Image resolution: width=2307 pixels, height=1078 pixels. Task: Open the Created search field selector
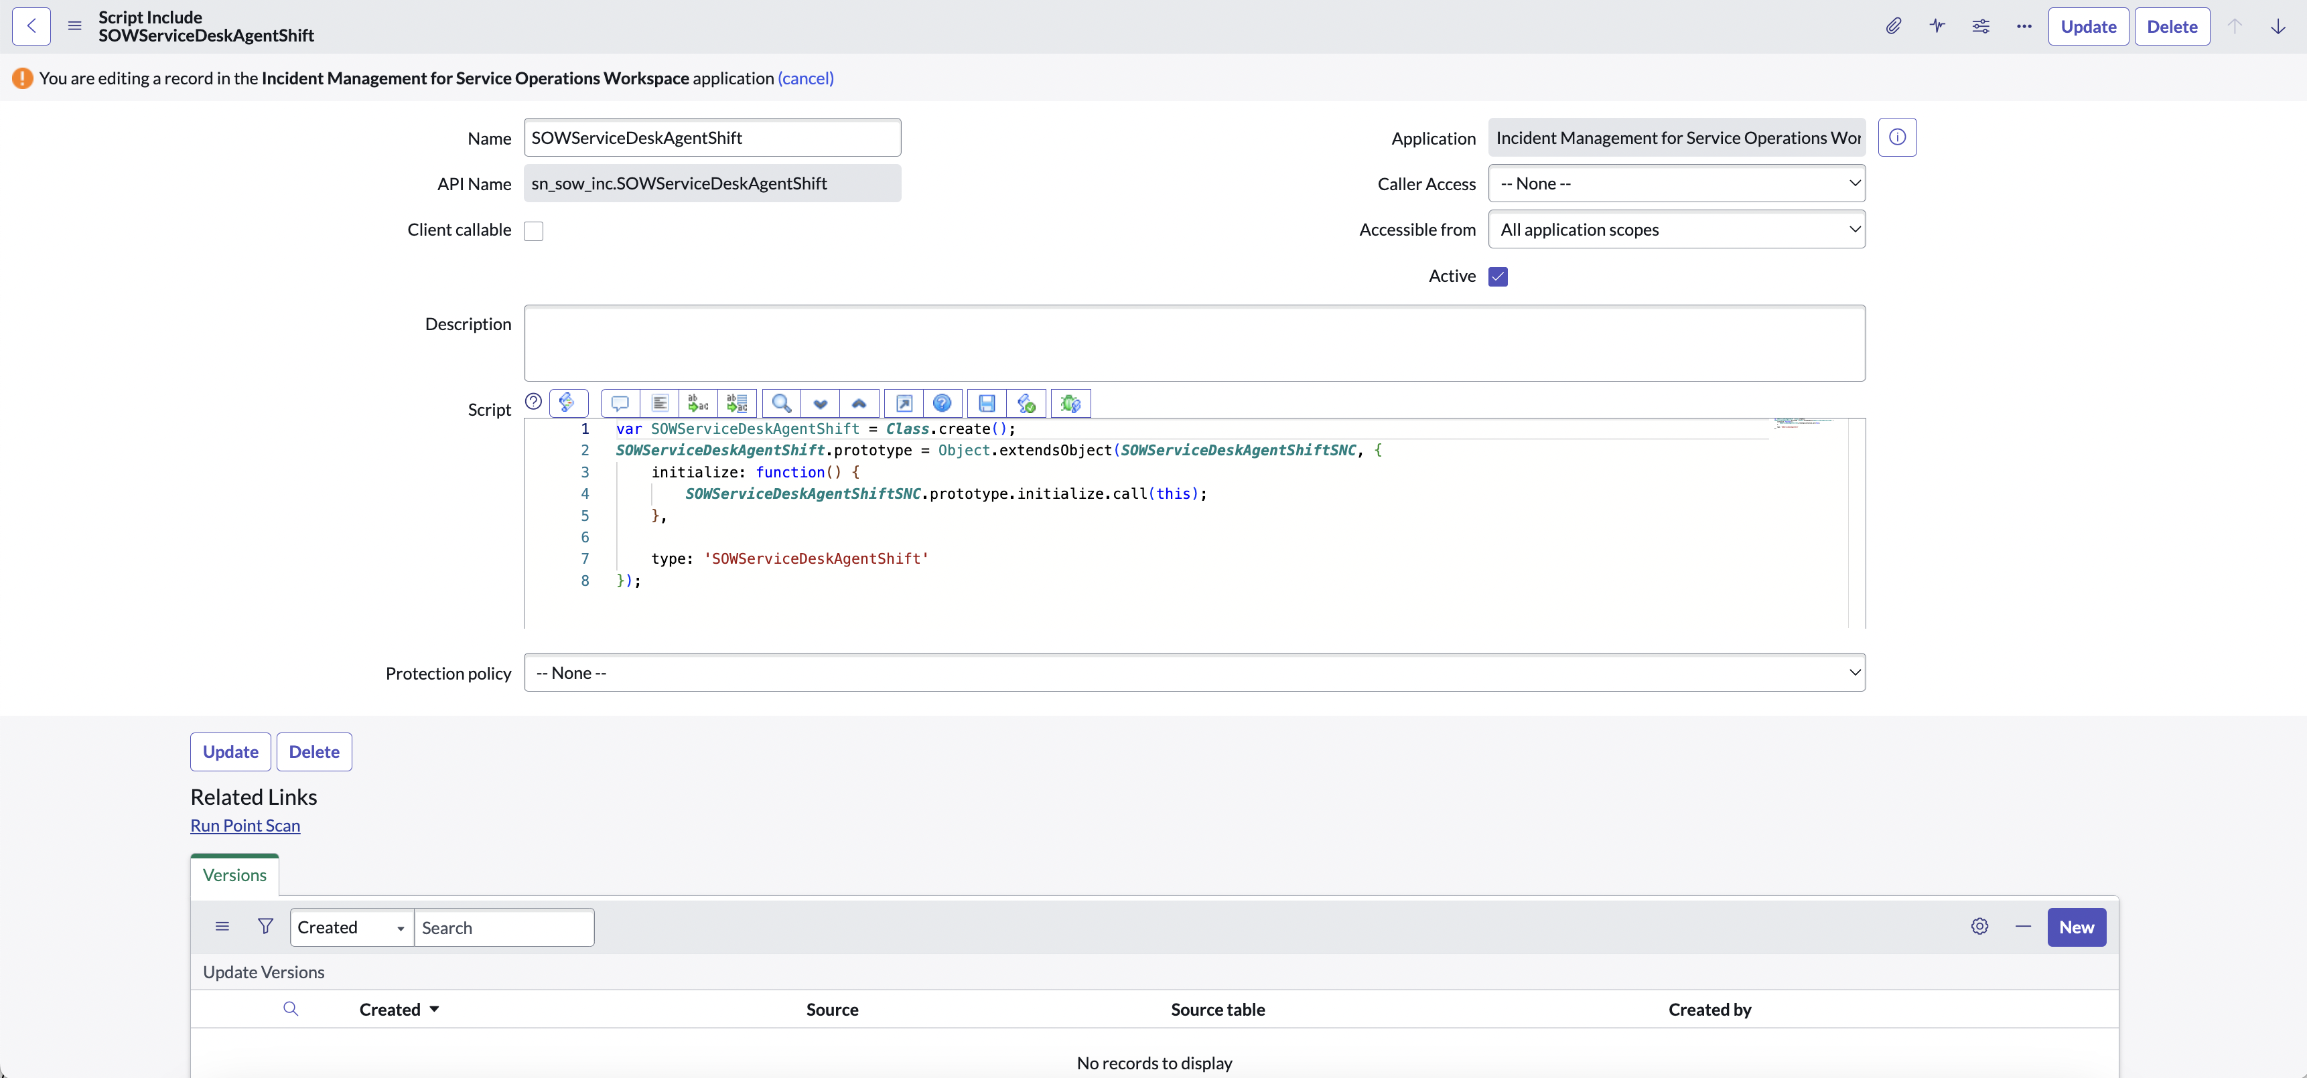click(352, 927)
